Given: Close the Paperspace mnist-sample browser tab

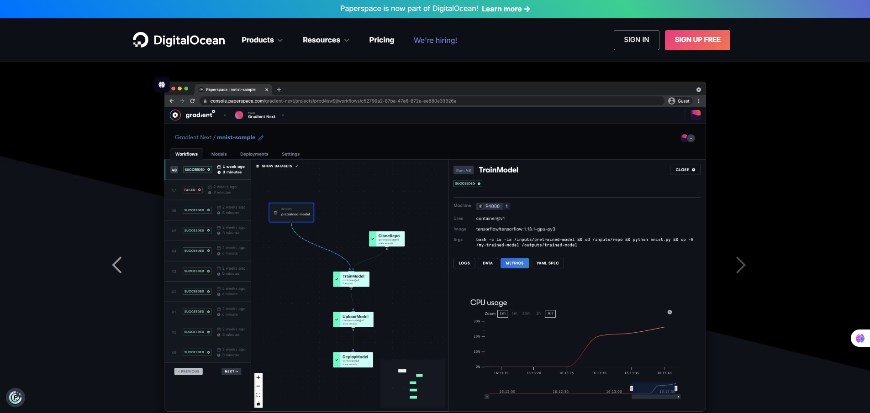Looking at the screenshot, I should pos(267,89).
